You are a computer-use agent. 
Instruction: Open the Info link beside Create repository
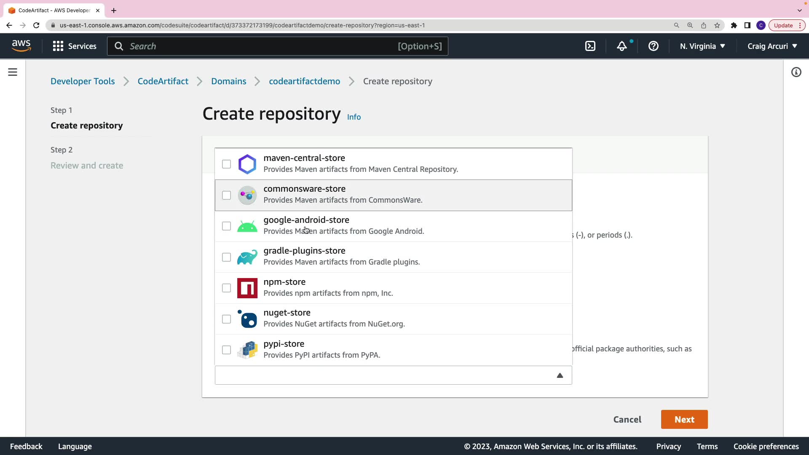tap(354, 117)
